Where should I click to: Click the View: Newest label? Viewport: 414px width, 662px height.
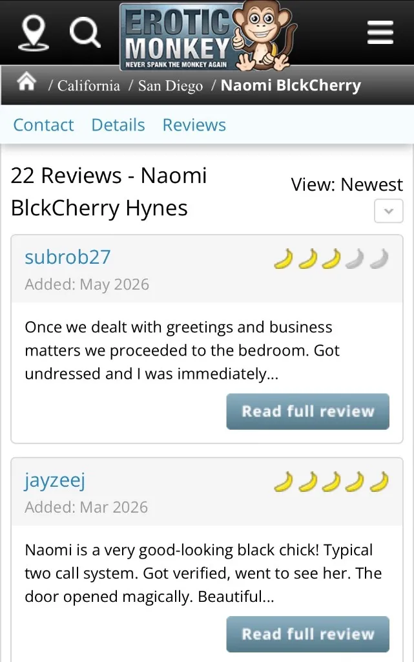(347, 184)
